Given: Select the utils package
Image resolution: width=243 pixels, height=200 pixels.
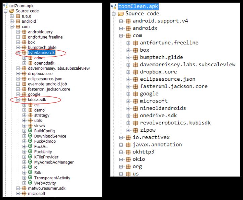Looking at the screenshot, I should (38, 121).
